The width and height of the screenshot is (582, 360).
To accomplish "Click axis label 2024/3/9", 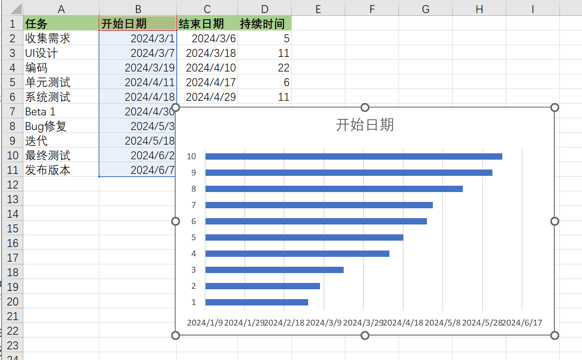I will point(324,322).
